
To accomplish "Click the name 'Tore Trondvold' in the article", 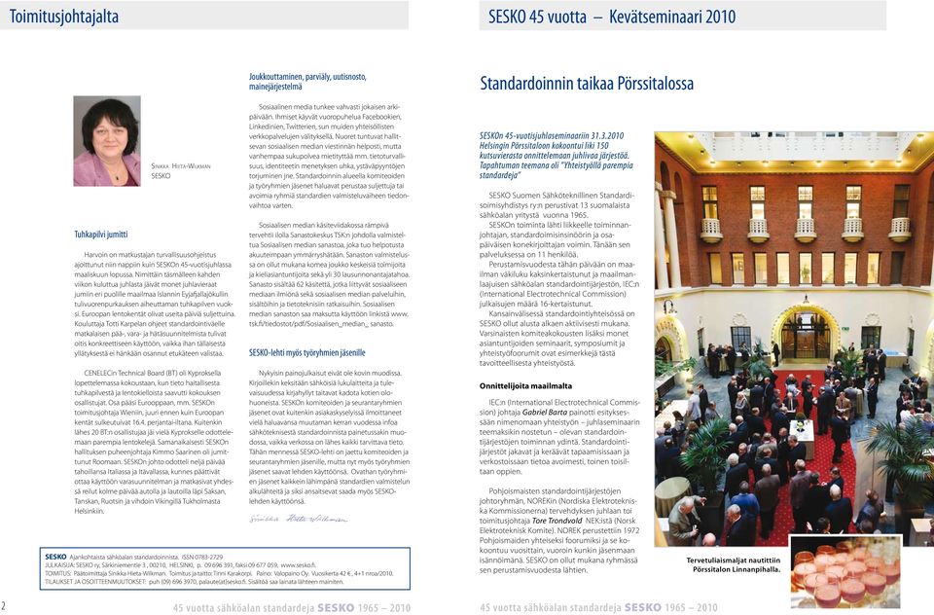I will 557,521.
